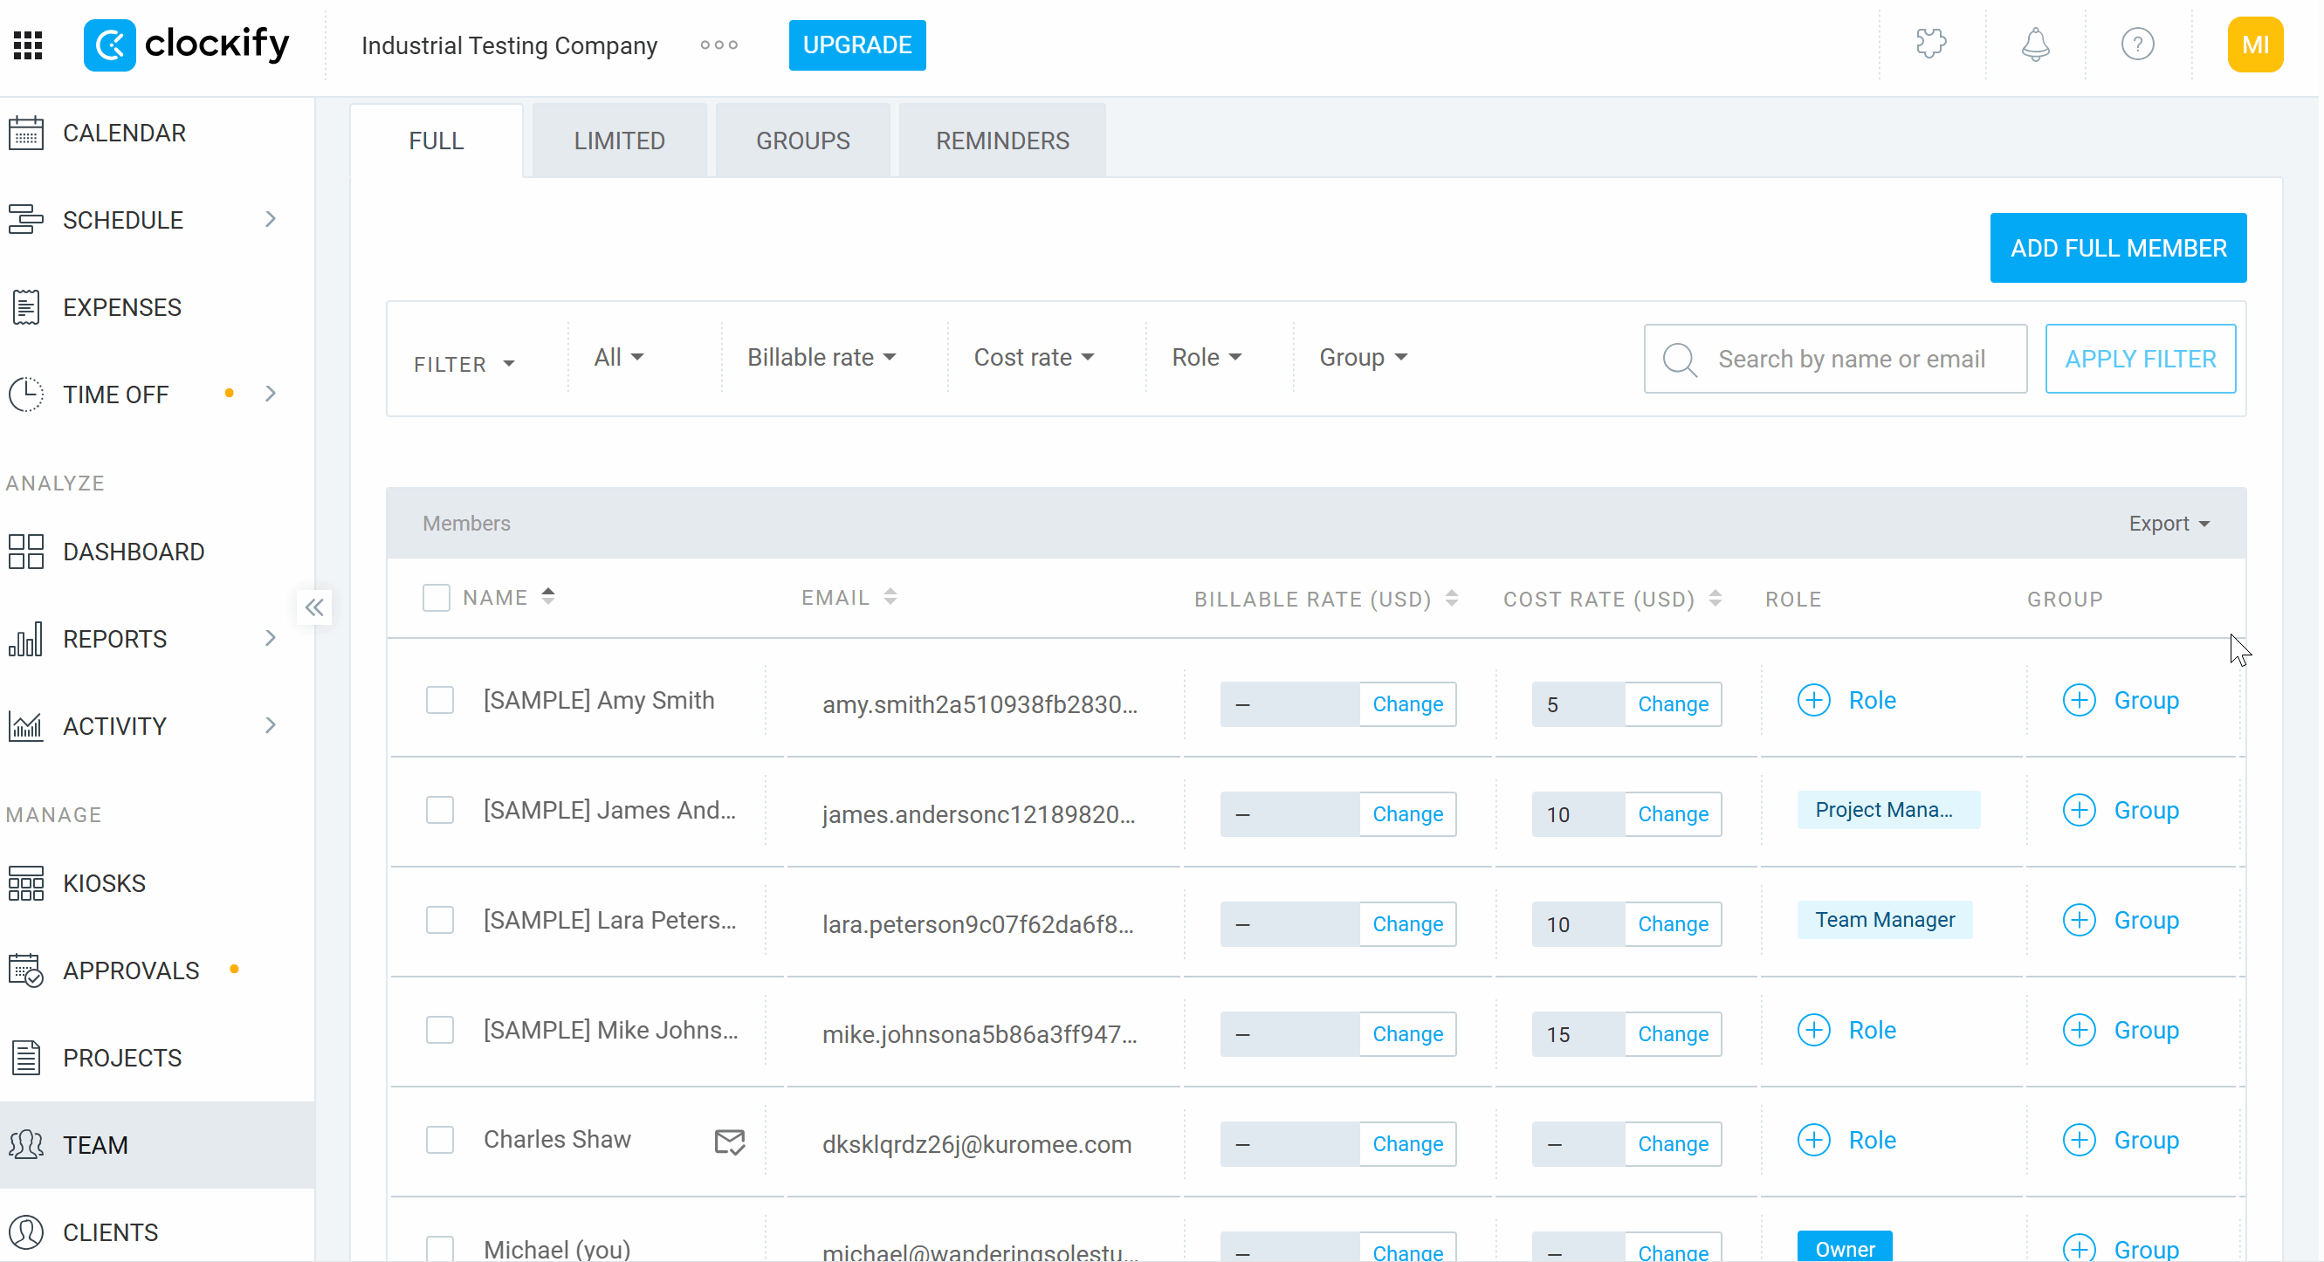Switch to the GROUPS tab
The image size is (2324, 1262).
[x=803, y=141]
